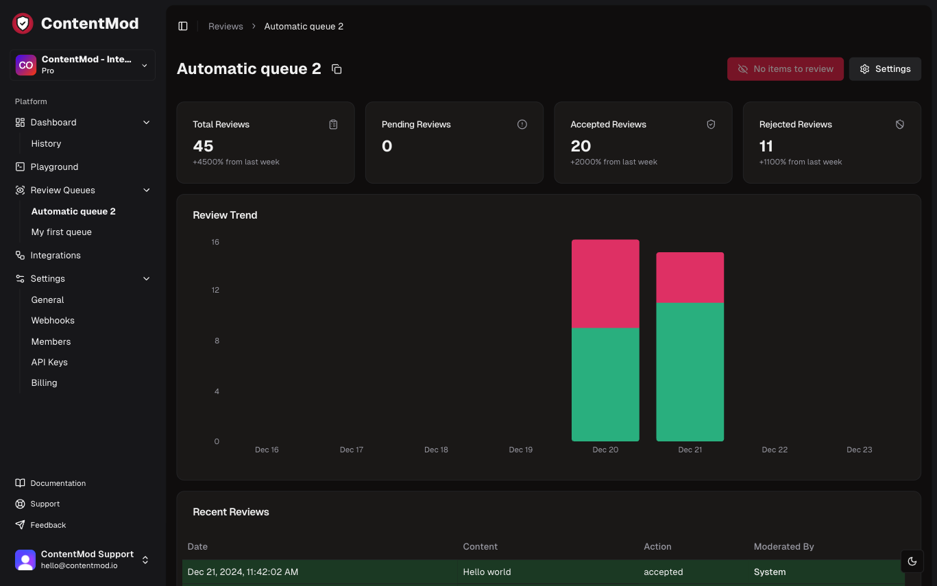Viewport: 937px width, 586px height.
Task: Click the Playground terminal icon
Action: tap(20, 167)
